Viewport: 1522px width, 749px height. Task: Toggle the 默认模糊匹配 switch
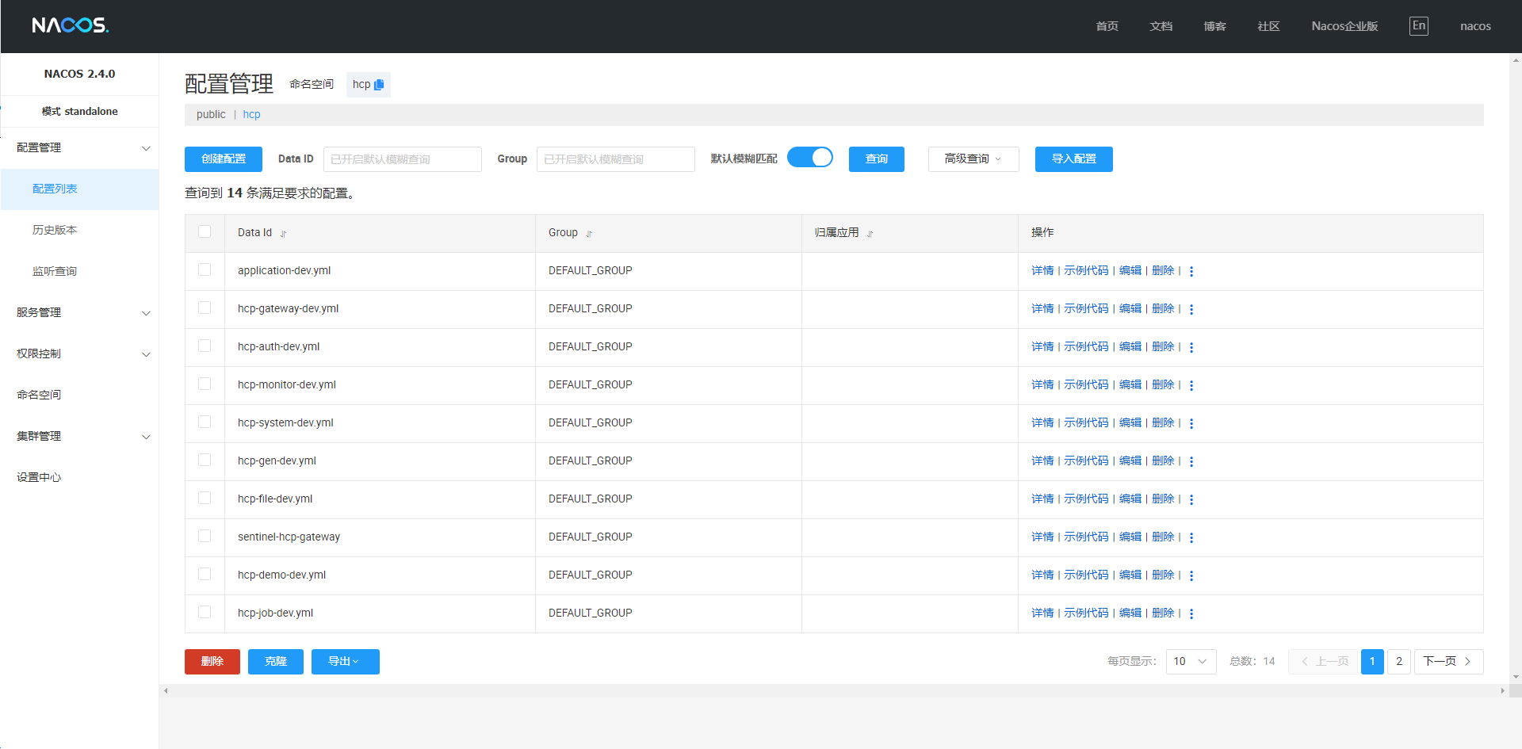pyautogui.click(x=810, y=158)
